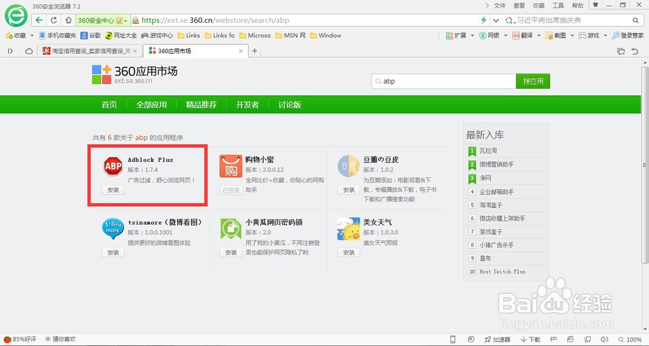This screenshot has height=346, width=649.
Task: Expand the 收藏 favorites dropdown arrow
Action: coord(32,36)
